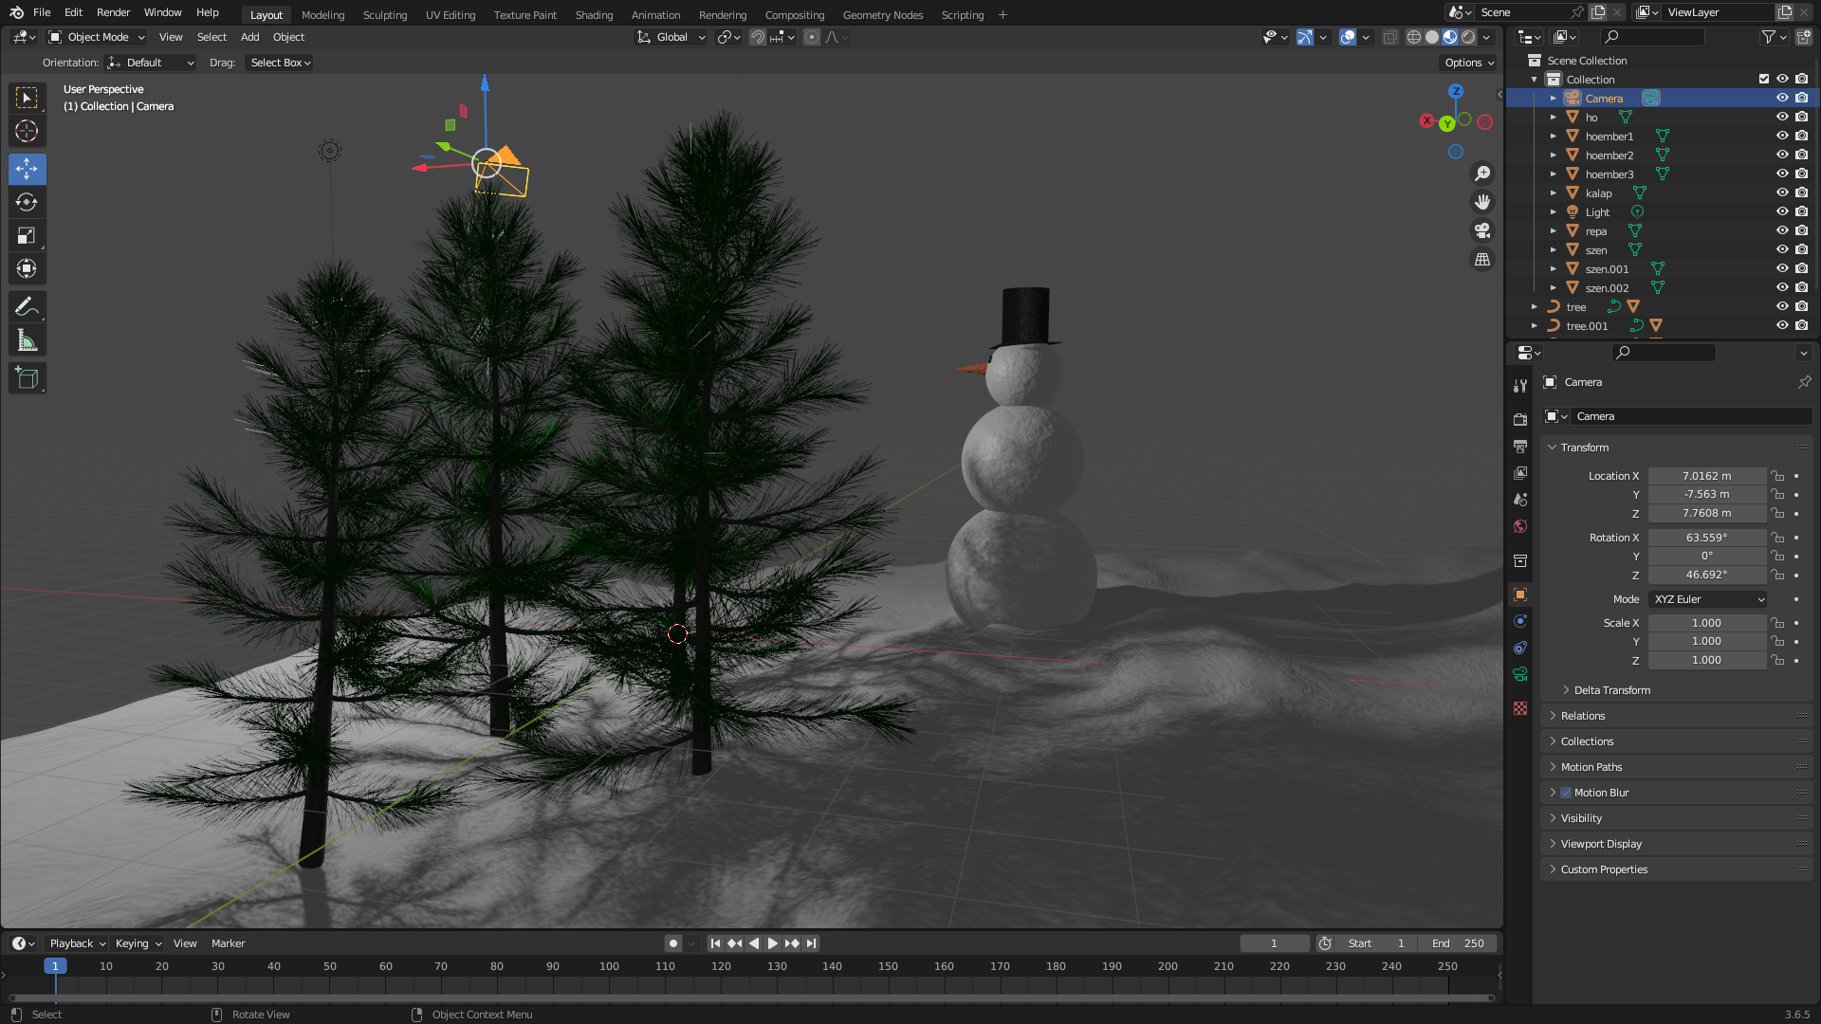Open the View Layer properties tab
The height and width of the screenshot is (1024, 1821).
(1520, 472)
